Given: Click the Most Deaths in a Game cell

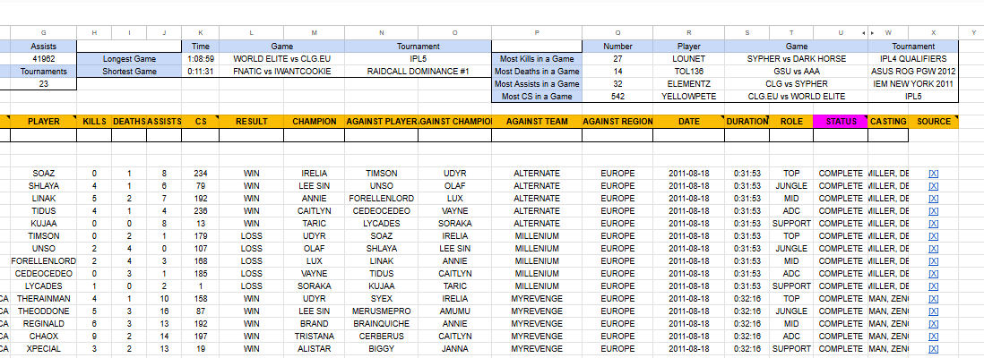Looking at the screenshot, I should pyautogui.click(x=537, y=72).
